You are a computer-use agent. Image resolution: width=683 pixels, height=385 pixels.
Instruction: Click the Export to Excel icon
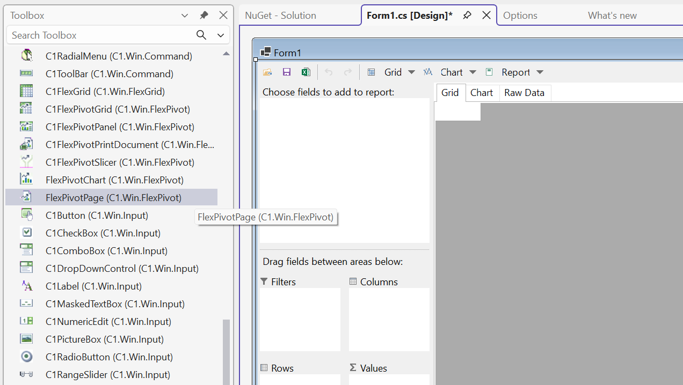pyautogui.click(x=306, y=72)
